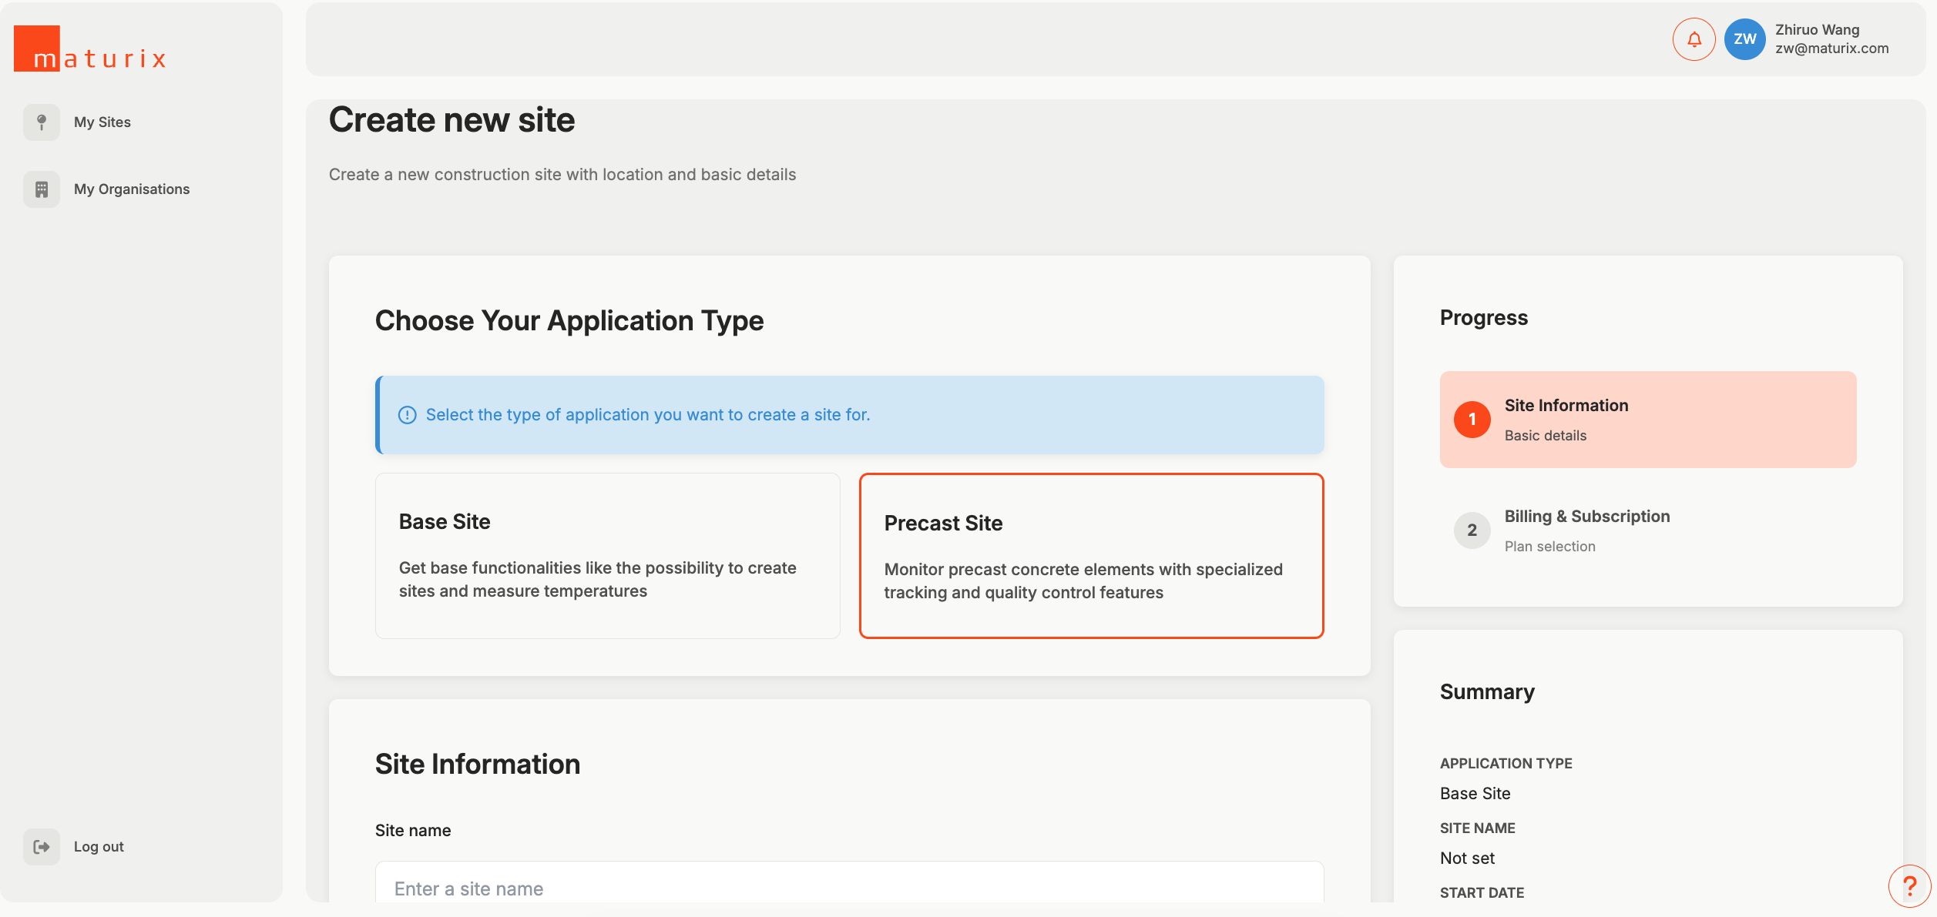This screenshot has height=917, width=1937.
Task: Open the help question mark button
Action: [1909, 886]
